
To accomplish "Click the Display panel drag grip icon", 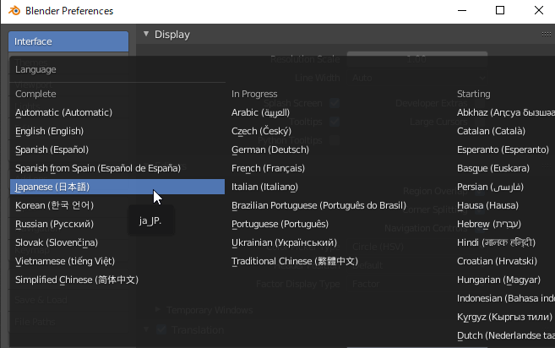I will pos(547,34).
